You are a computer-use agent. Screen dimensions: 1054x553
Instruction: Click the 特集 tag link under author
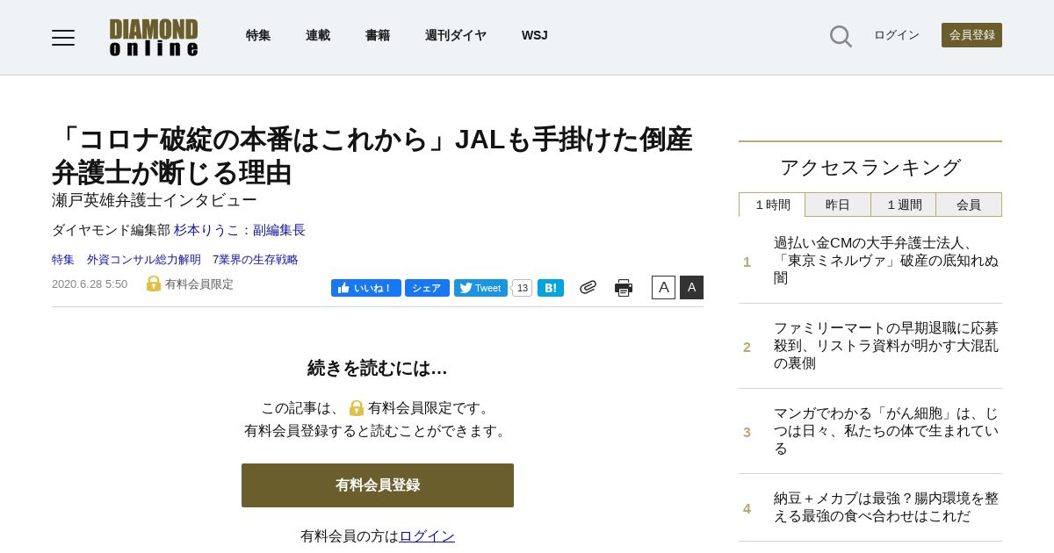coord(63,260)
